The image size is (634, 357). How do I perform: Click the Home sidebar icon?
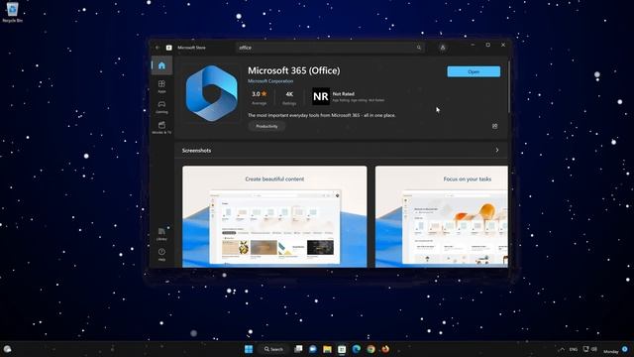click(161, 65)
